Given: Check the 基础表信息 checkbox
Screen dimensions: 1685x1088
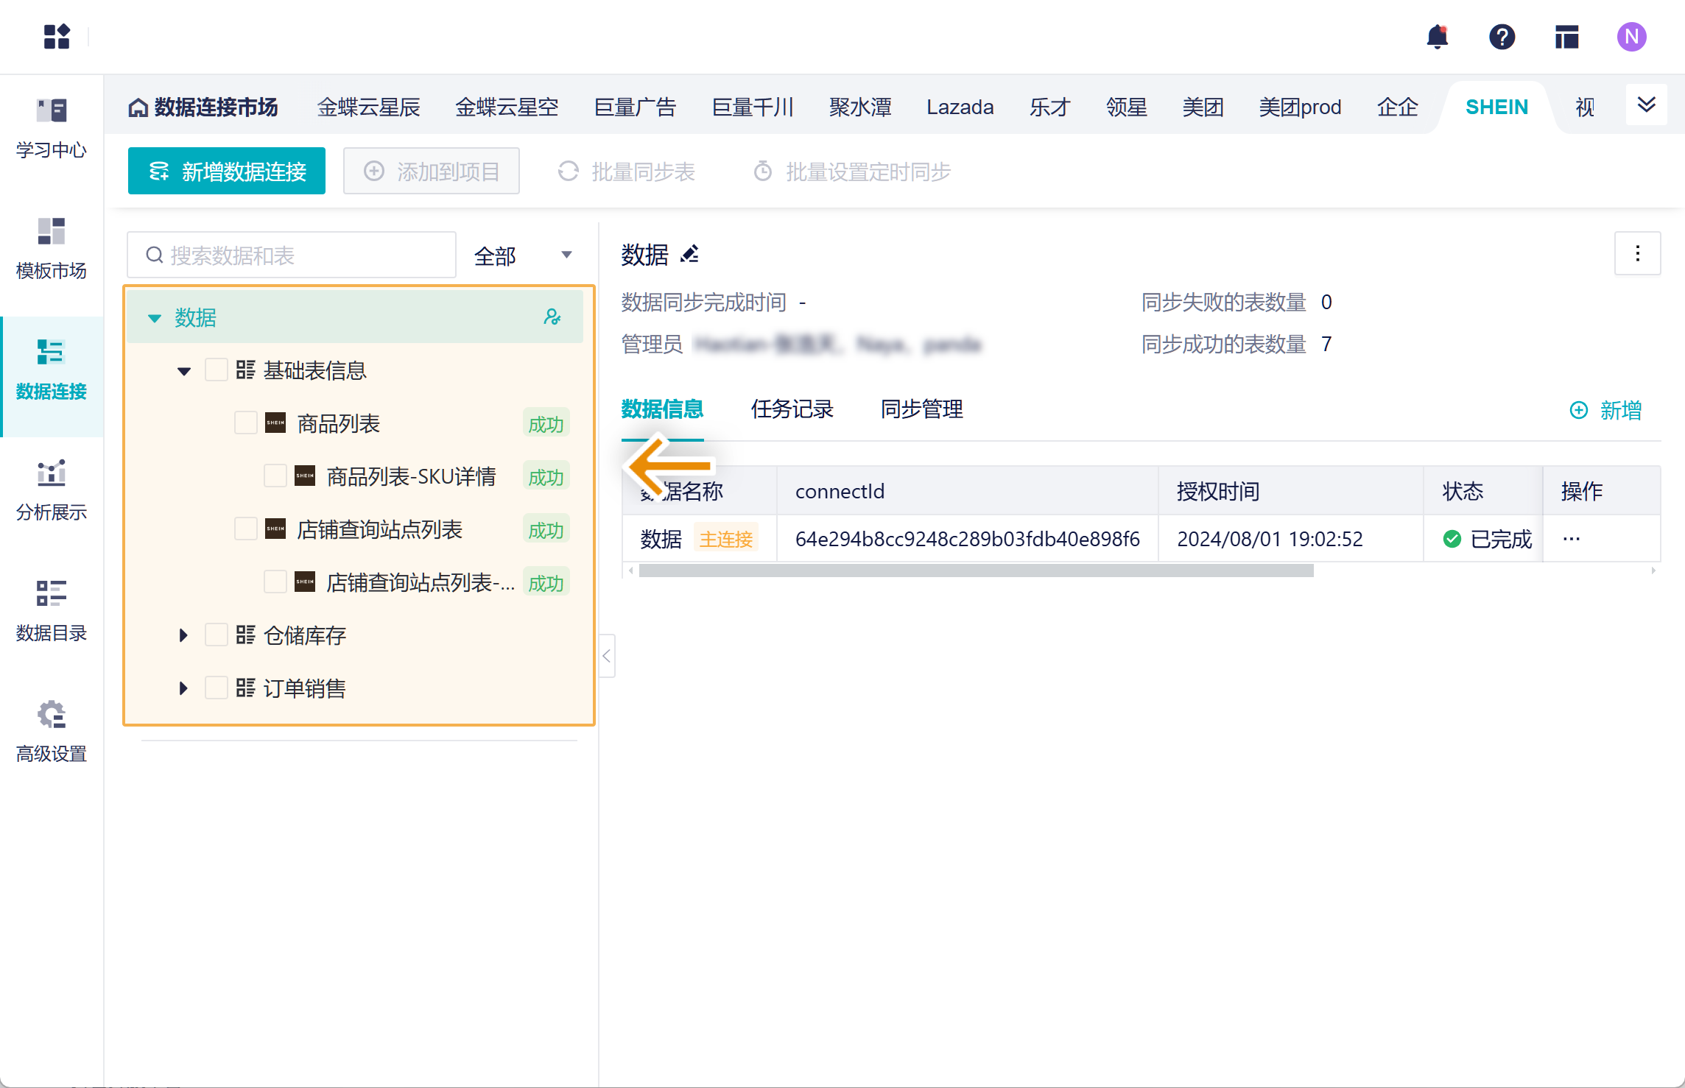Looking at the screenshot, I should [216, 370].
